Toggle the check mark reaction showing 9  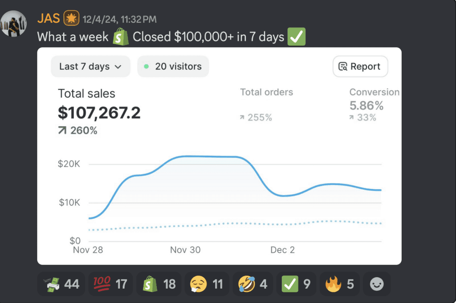[296, 284]
